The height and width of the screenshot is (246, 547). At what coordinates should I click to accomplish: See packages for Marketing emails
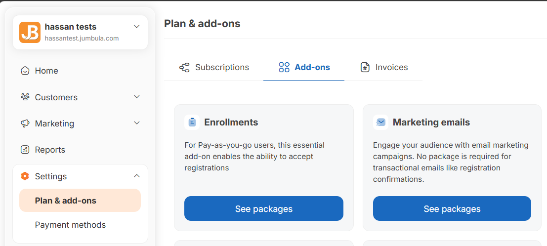coord(452,208)
